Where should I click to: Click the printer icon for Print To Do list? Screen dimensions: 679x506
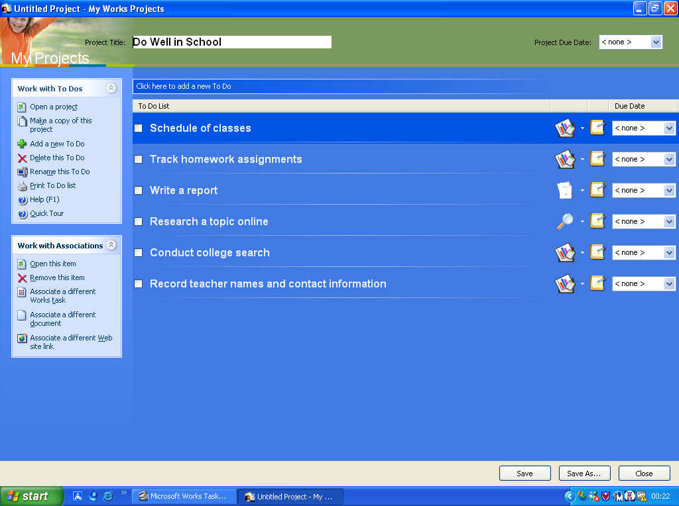(22, 186)
